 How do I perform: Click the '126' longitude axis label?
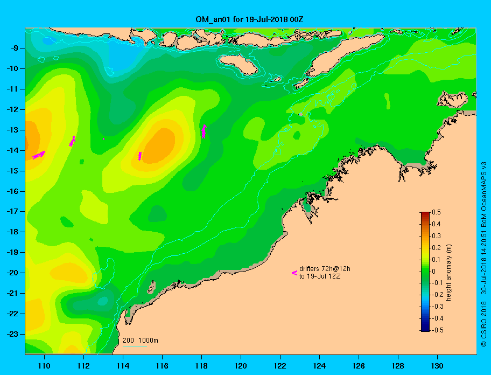tap(359, 366)
